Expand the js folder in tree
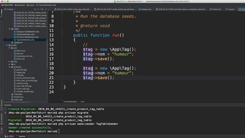 9,64
